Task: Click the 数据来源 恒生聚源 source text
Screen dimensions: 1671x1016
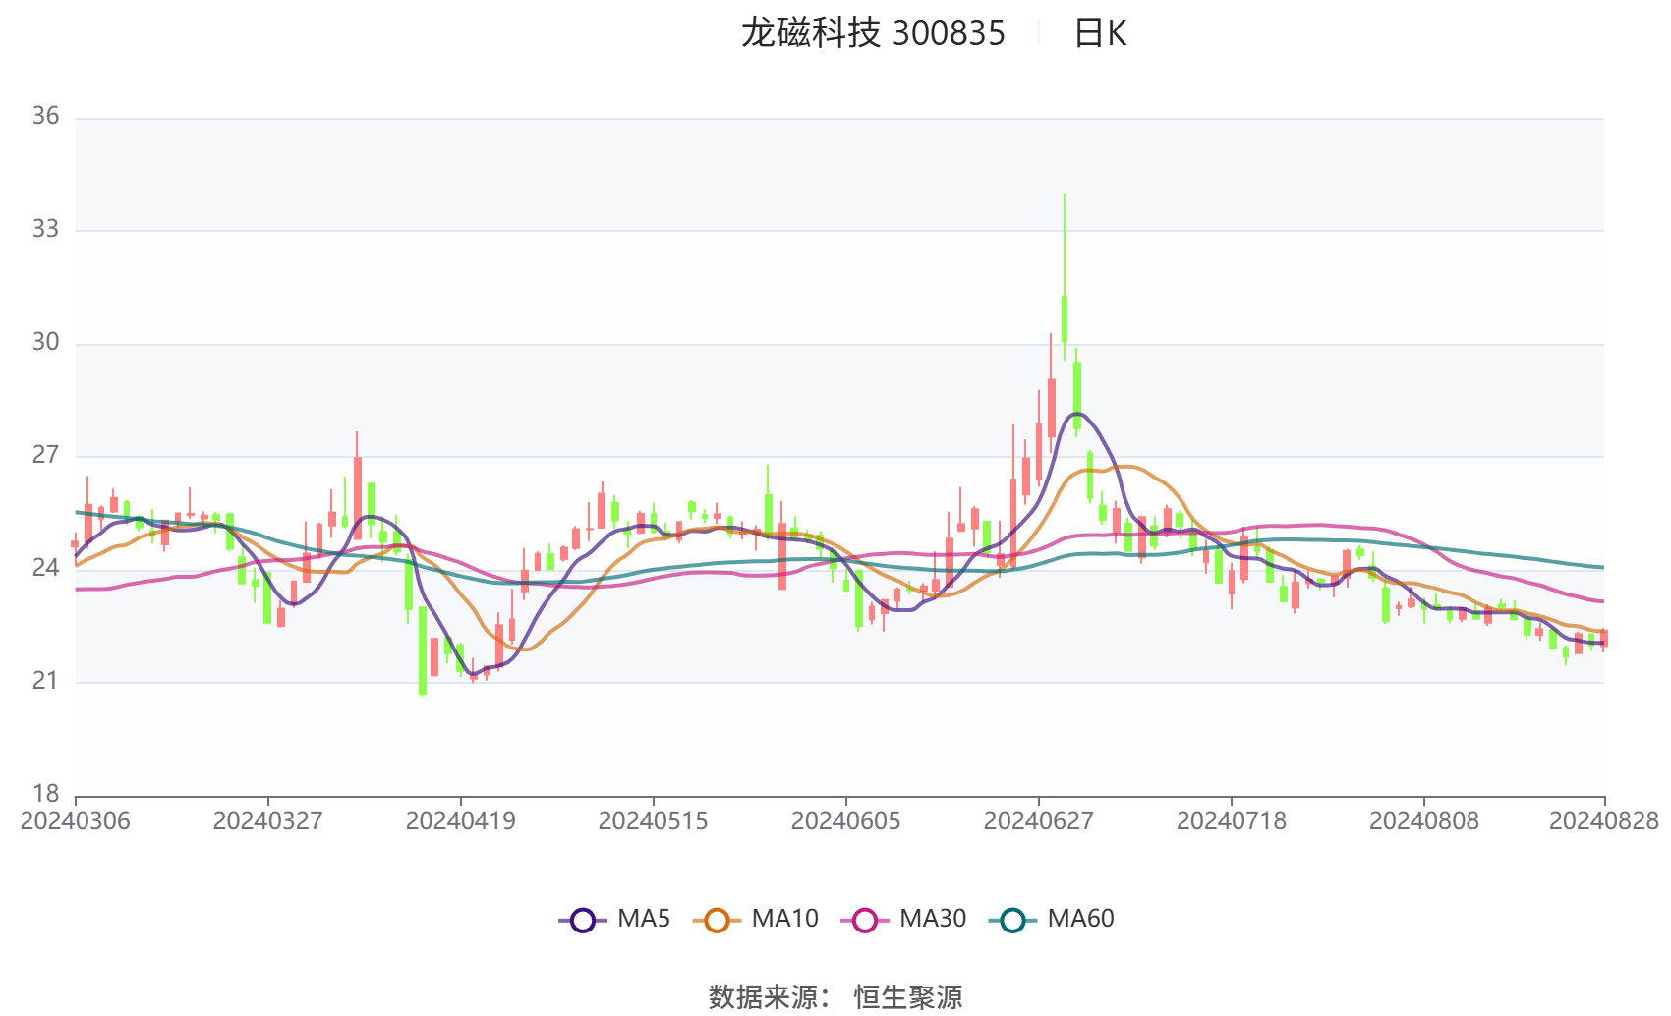Action: click(x=835, y=997)
